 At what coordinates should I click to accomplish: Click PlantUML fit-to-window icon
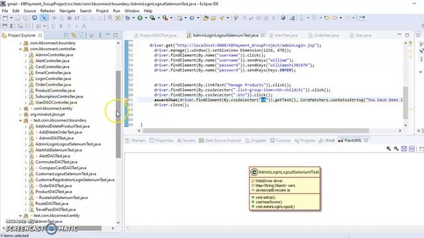[x=404, y=149]
